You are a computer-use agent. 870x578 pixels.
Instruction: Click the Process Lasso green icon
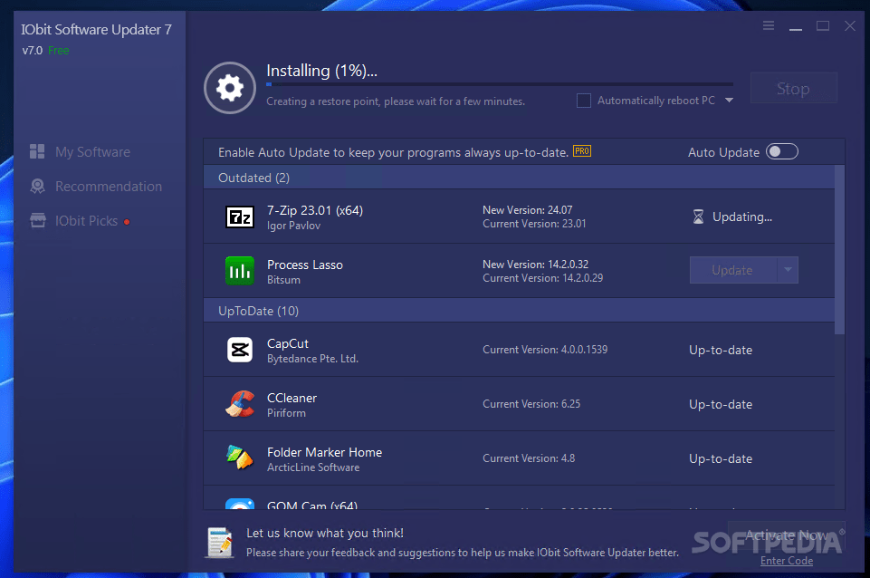tap(240, 270)
